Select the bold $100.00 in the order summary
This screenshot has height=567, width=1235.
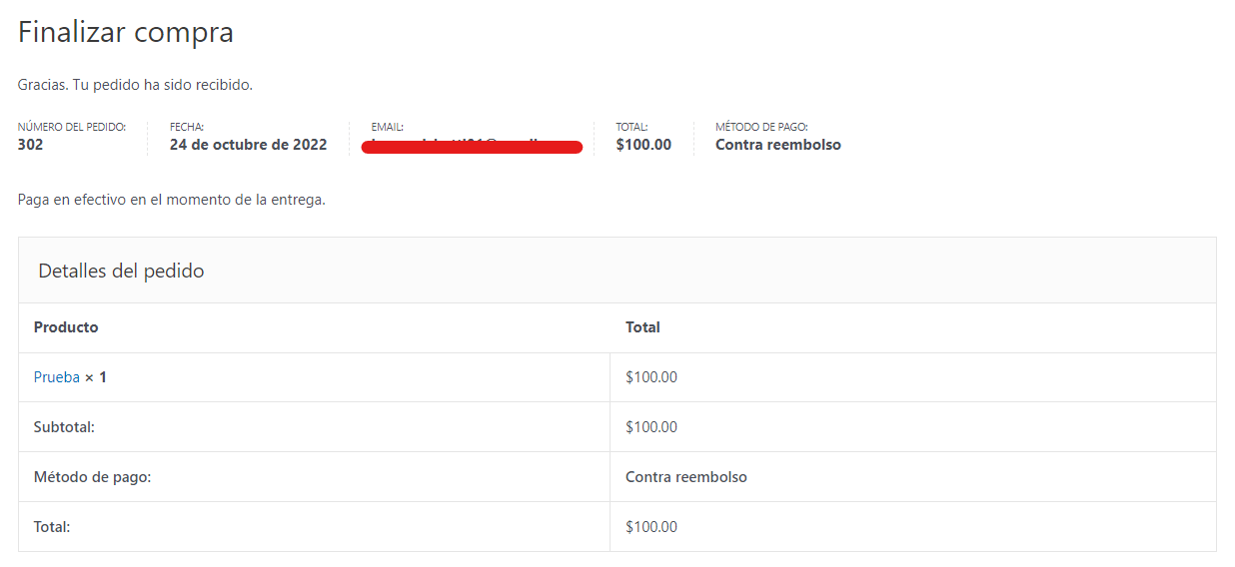643,145
